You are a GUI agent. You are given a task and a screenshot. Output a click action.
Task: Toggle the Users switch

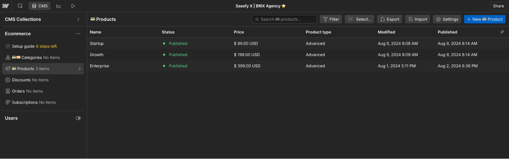[x=78, y=118]
